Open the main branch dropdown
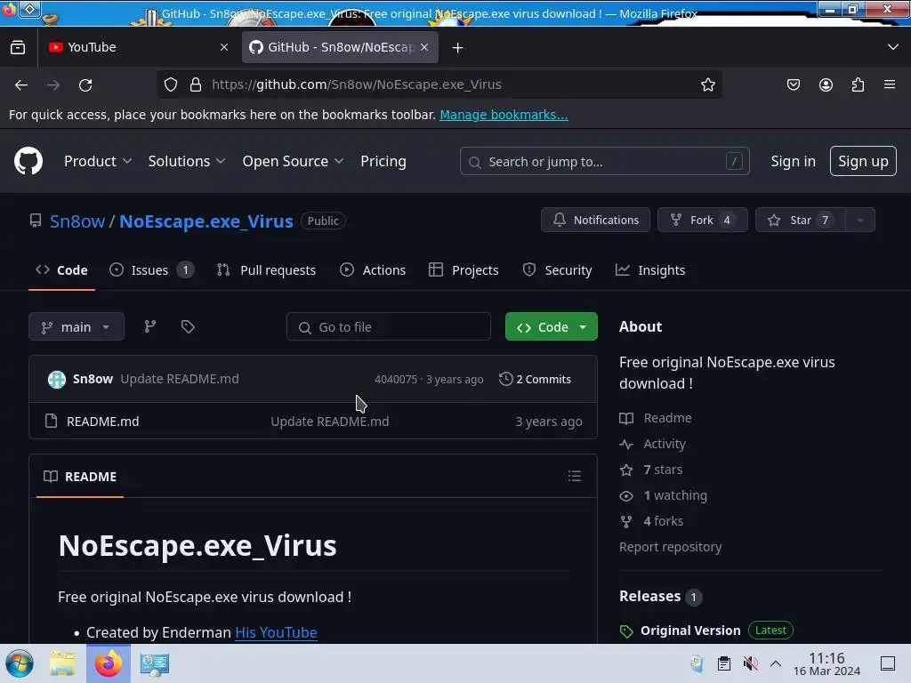Image resolution: width=911 pixels, height=683 pixels. [77, 327]
